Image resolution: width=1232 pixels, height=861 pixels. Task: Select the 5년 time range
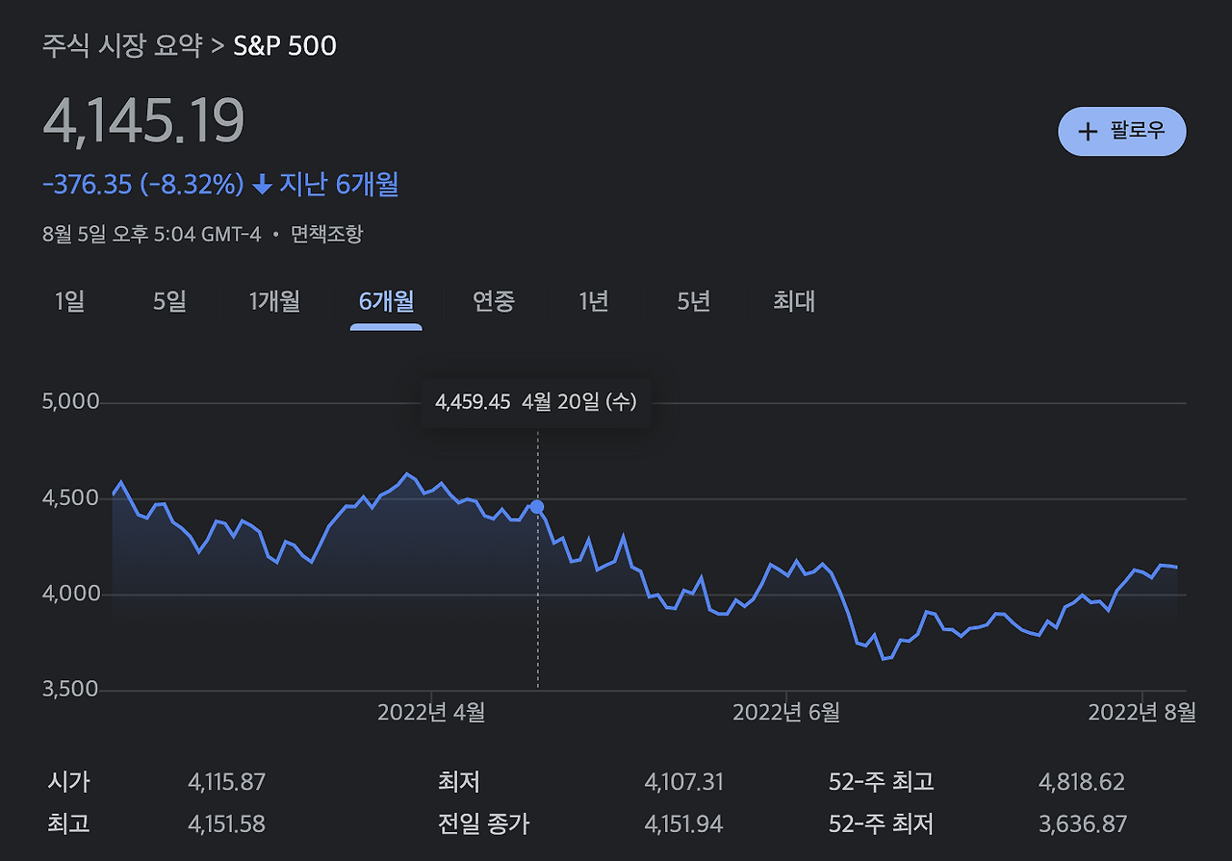click(691, 301)
